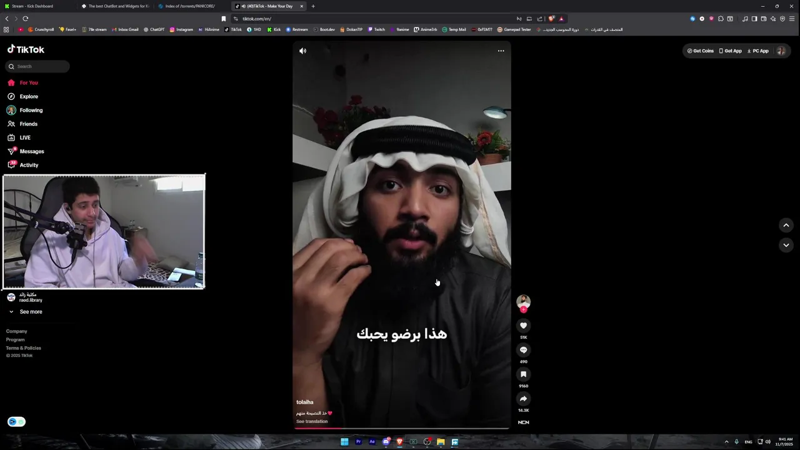This screenshot has height=450, width=800.
Task: Reload the page
Action: click(x=25, y=19)
